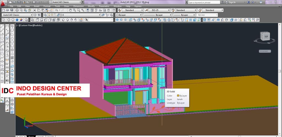Click the binoculars search icon

223,2
